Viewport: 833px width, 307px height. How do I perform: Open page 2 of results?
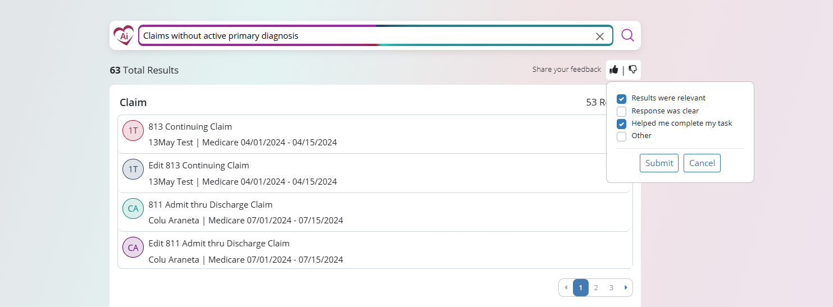[596, 288]
